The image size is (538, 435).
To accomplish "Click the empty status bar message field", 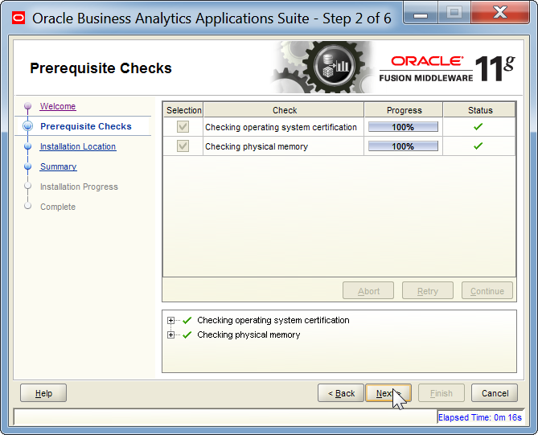I will tap(225, 417).
